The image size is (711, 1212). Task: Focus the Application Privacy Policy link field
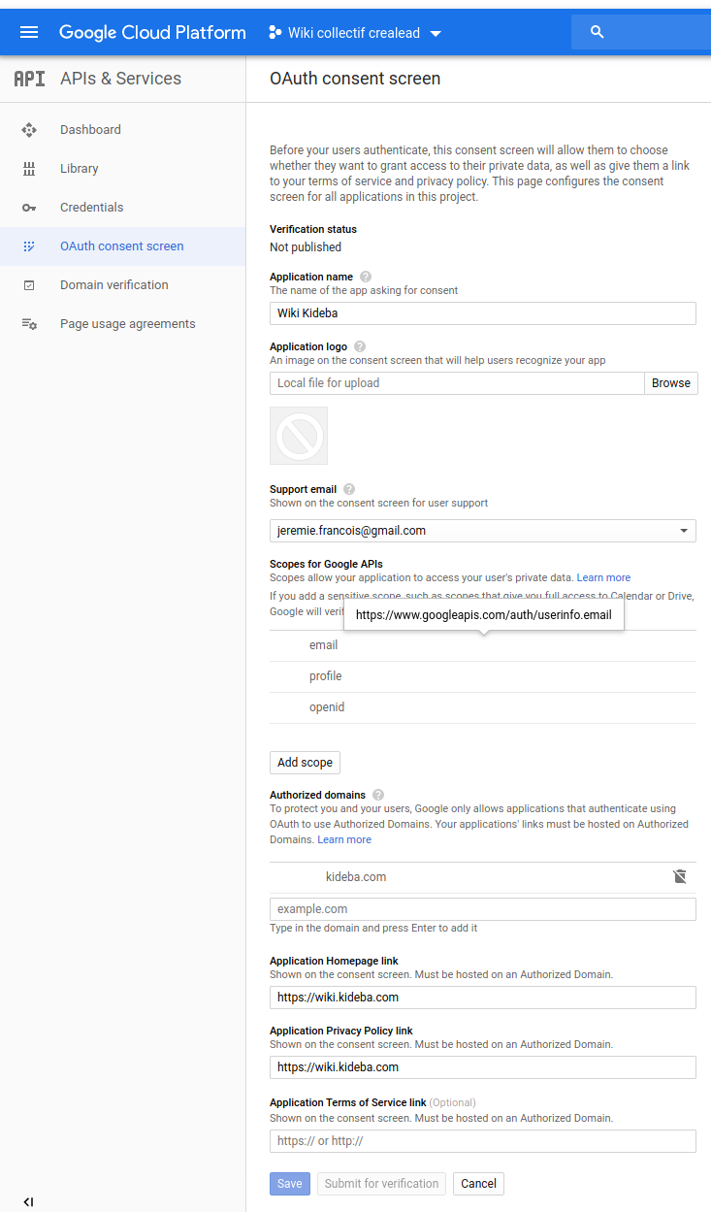(483, 1067)
